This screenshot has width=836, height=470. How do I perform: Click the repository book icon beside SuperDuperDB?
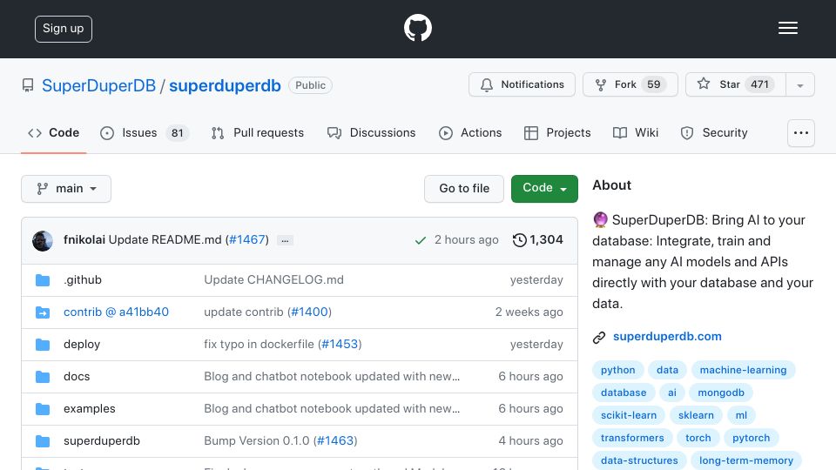pyautogui.click(x=28, y=85)
